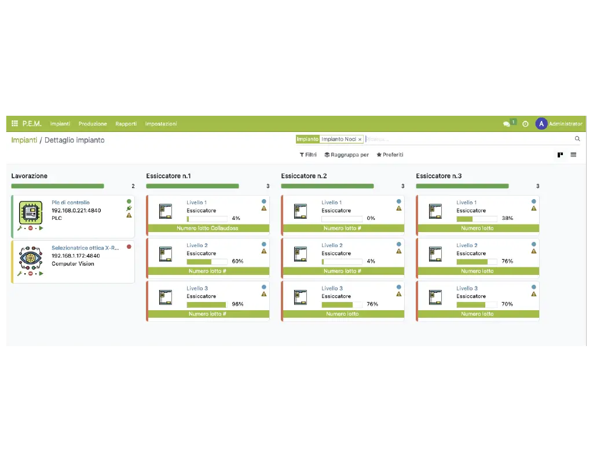Image resolution: width=593 pixels, height=463 pixels.
Task: Open the Preferiti dropdown
Action: click(x=390, y=155)
